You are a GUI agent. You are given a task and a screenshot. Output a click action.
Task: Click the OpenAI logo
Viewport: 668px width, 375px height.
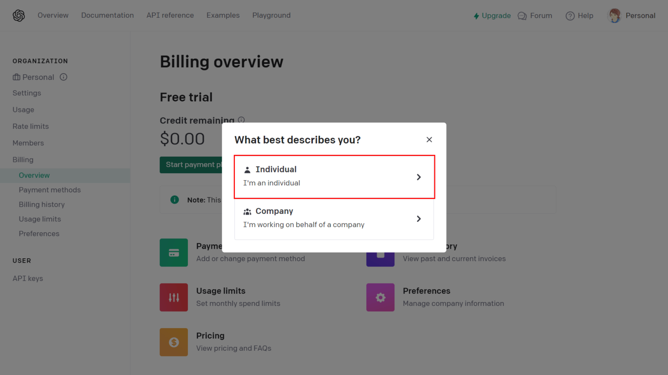tap(19, 15)
